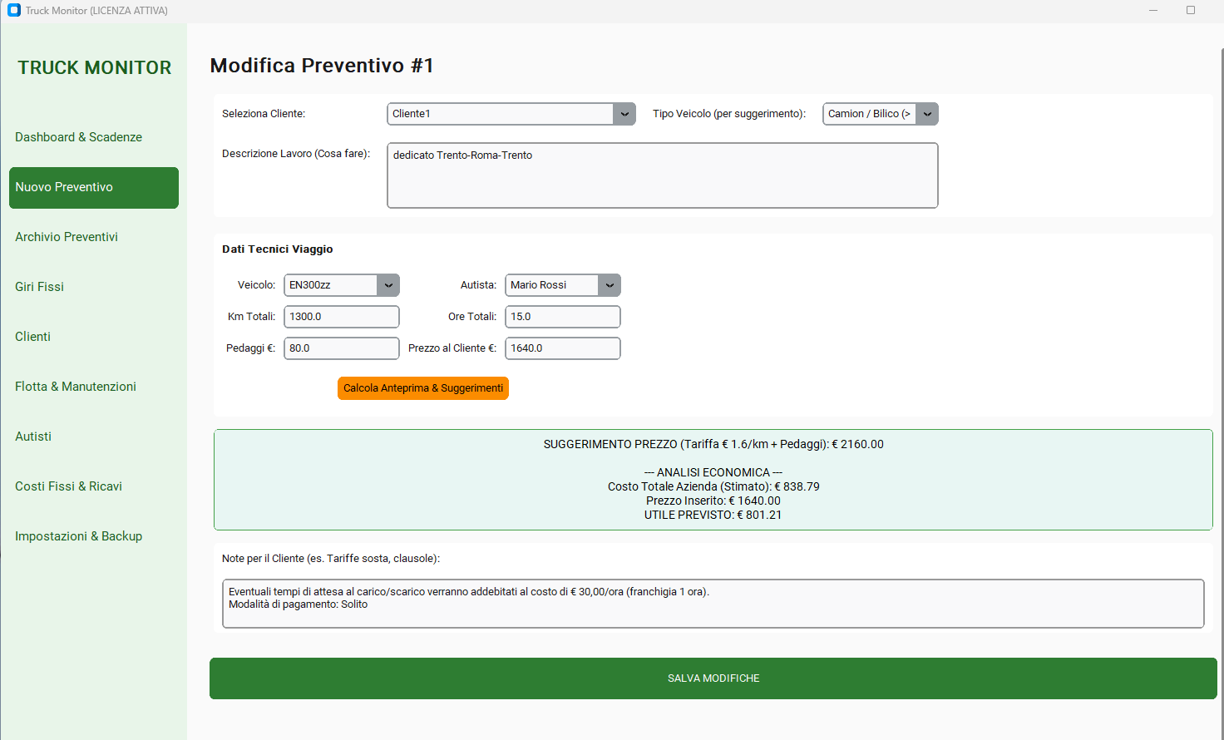Navigate to Giri Fissi

[x=39, y=287]
